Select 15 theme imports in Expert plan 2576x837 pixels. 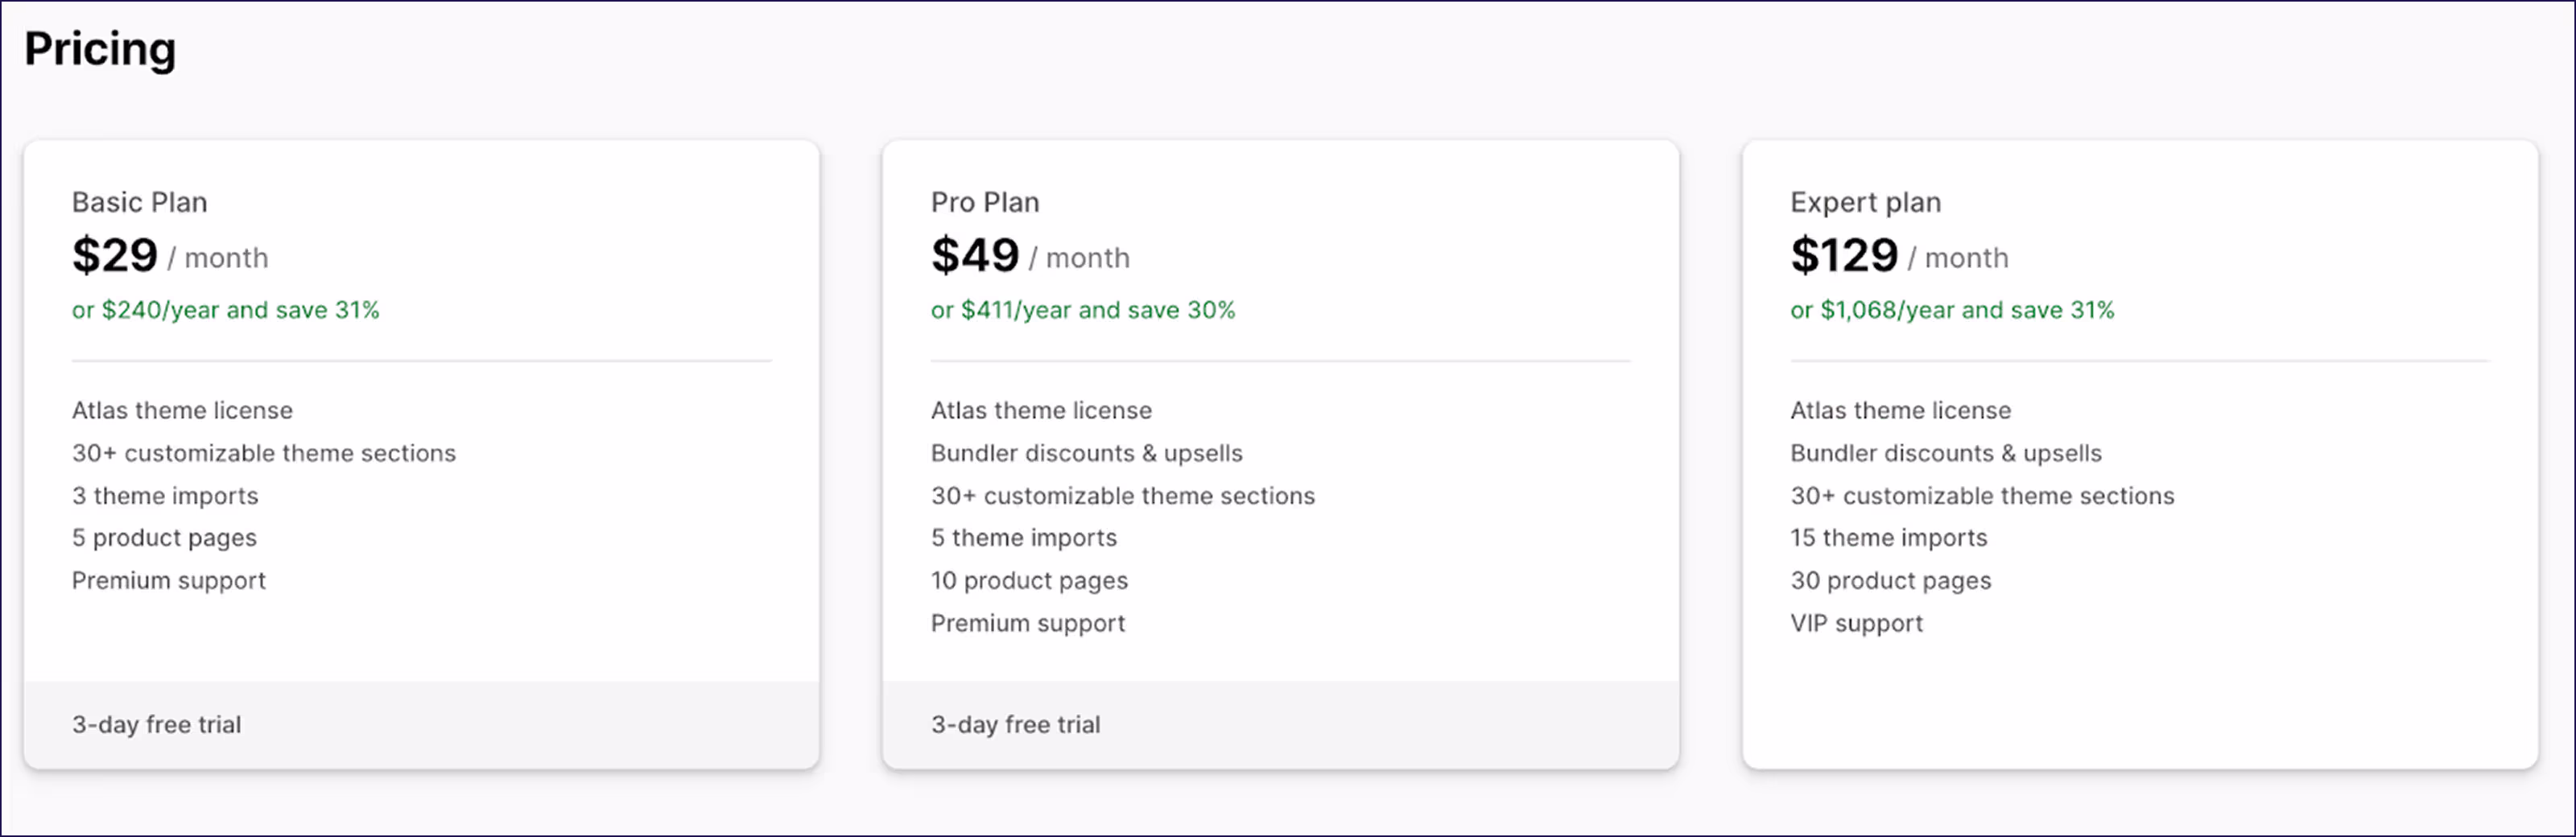[1888, 537]
